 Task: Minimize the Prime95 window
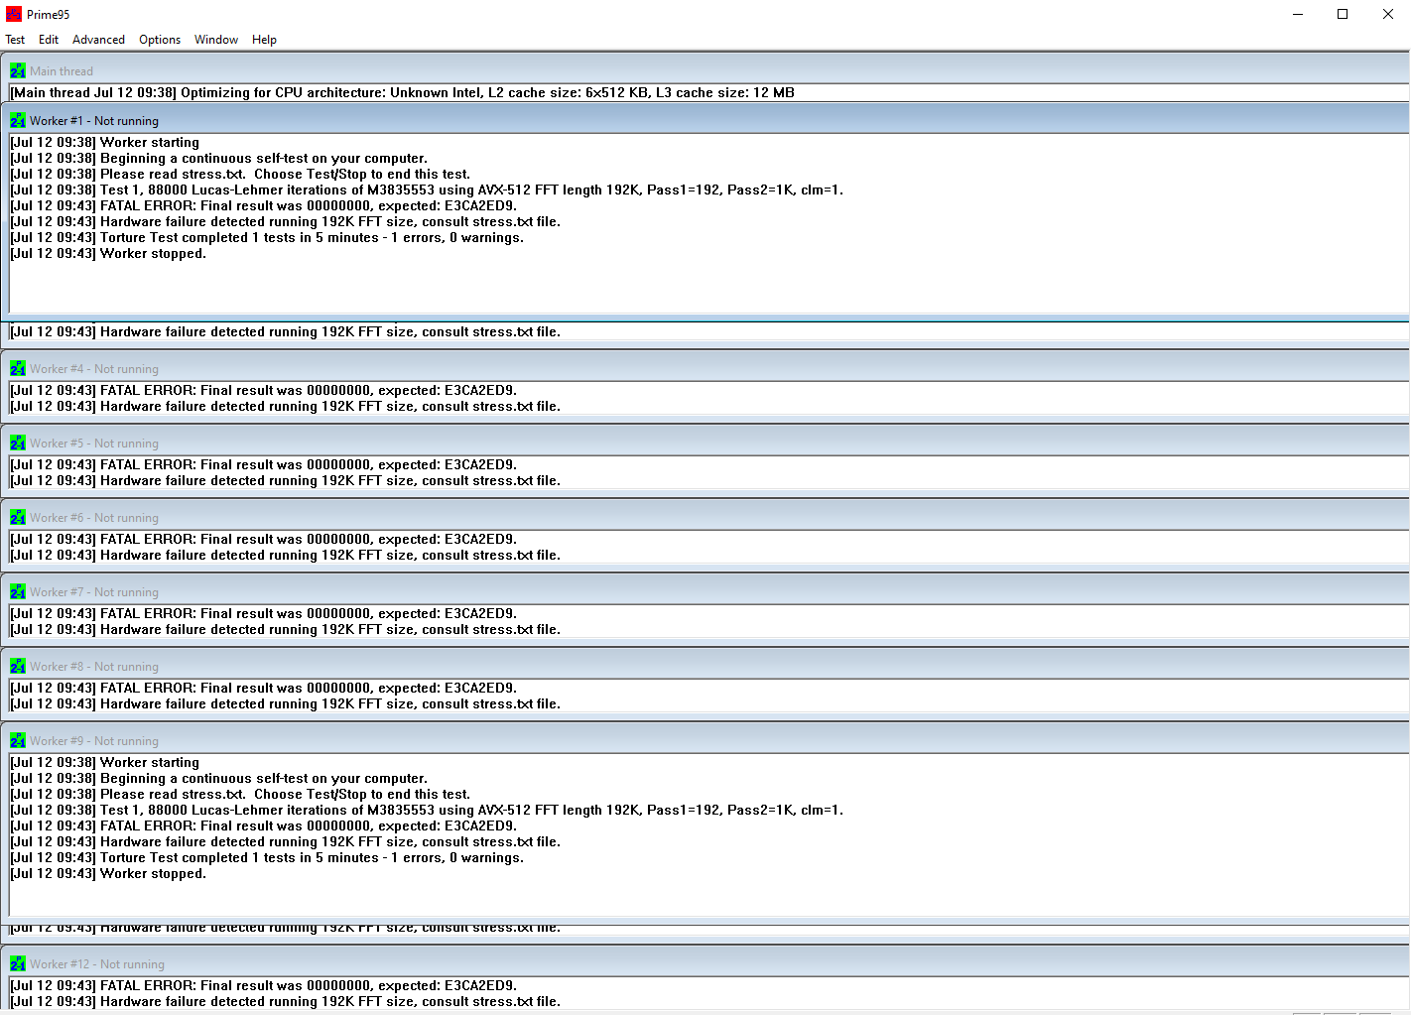tap(1299, 14)
